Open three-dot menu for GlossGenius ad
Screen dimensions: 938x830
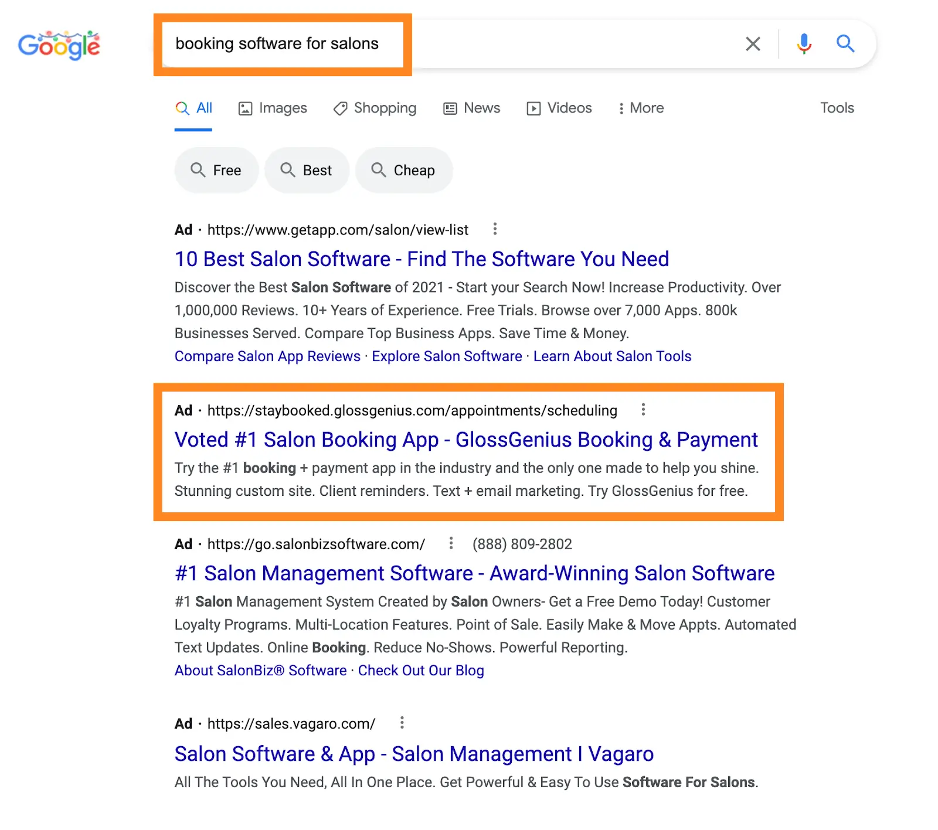[x=643, y=410]
